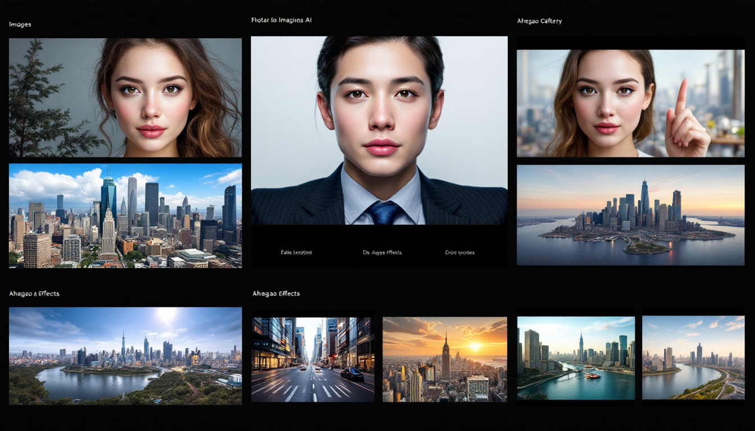Click the "Images" section heading
Image resolution: width=755 pixels, height=431 pixels.
pos(20,25)
